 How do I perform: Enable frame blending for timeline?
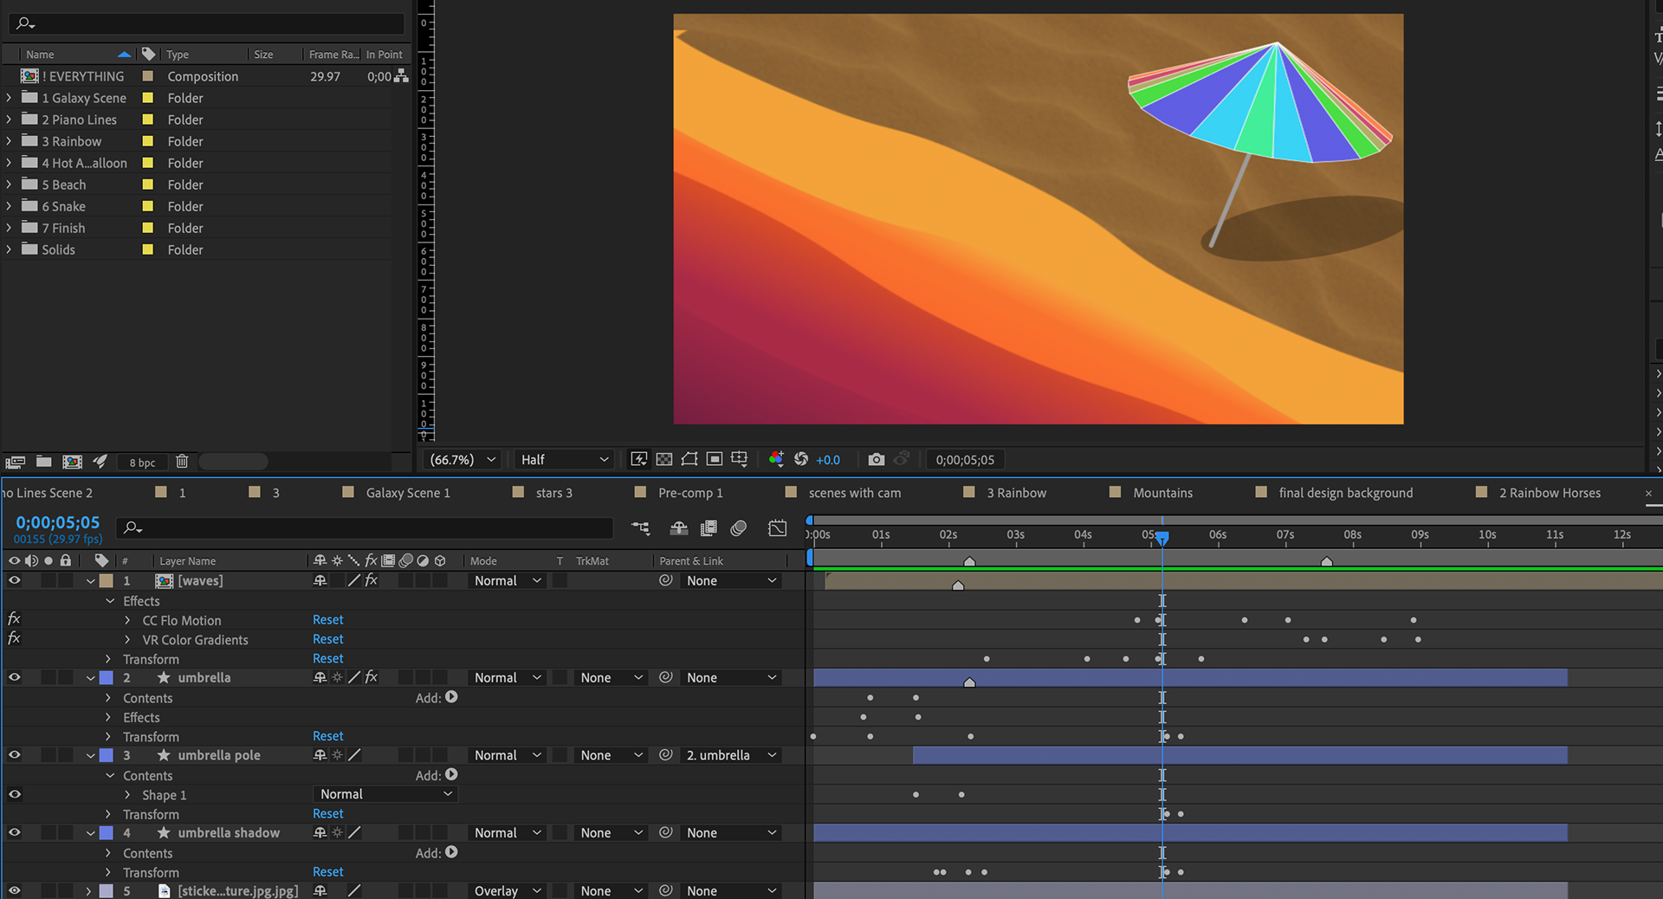tap(709, 527)
